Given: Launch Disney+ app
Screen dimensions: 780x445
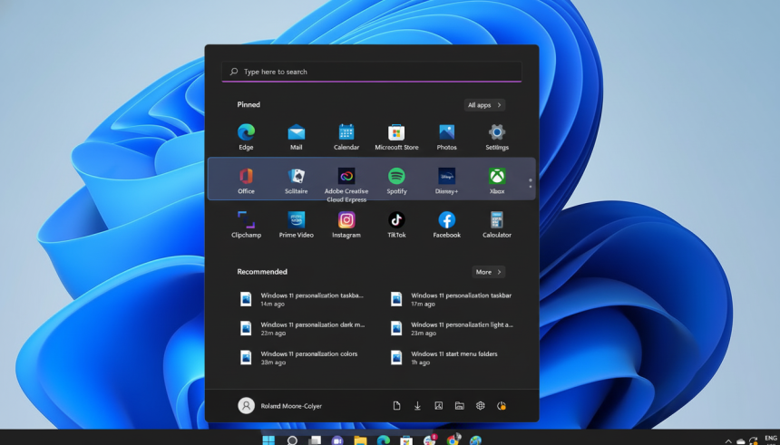Looking at the screenshot, I should (x=447, y=180).
